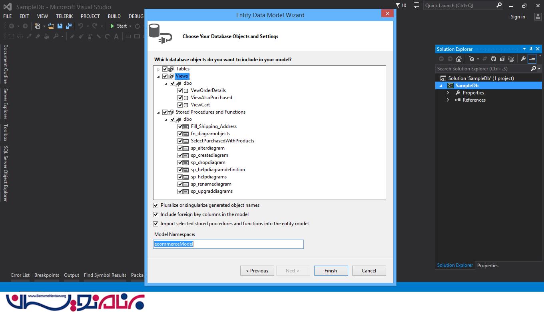Click the Open File folder icon
The height and width of the screenshot is (312, 544).
pos(51,26)
